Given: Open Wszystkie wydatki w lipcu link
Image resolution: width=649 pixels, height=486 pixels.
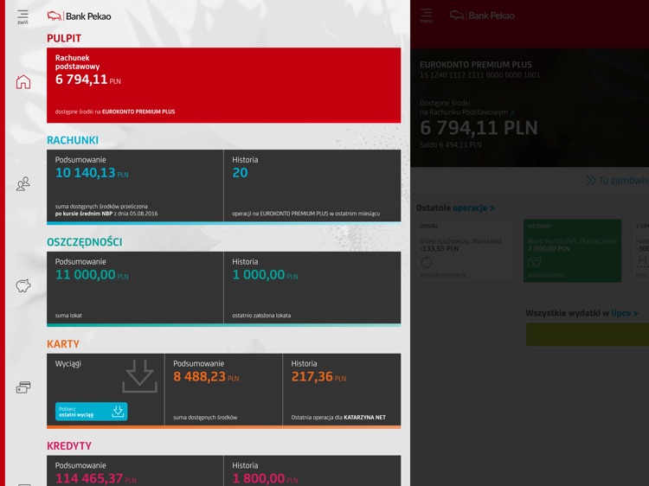Looking at the screenshot, I should pos(582,313).
